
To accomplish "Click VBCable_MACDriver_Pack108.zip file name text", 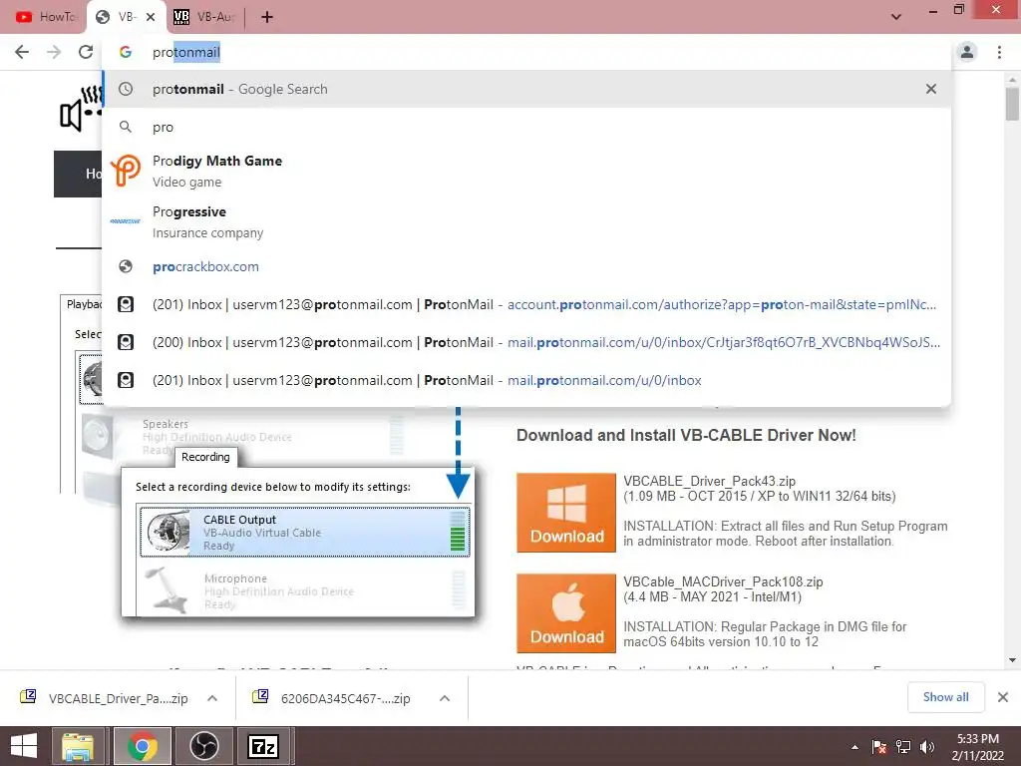I will [x=723, y=581].
